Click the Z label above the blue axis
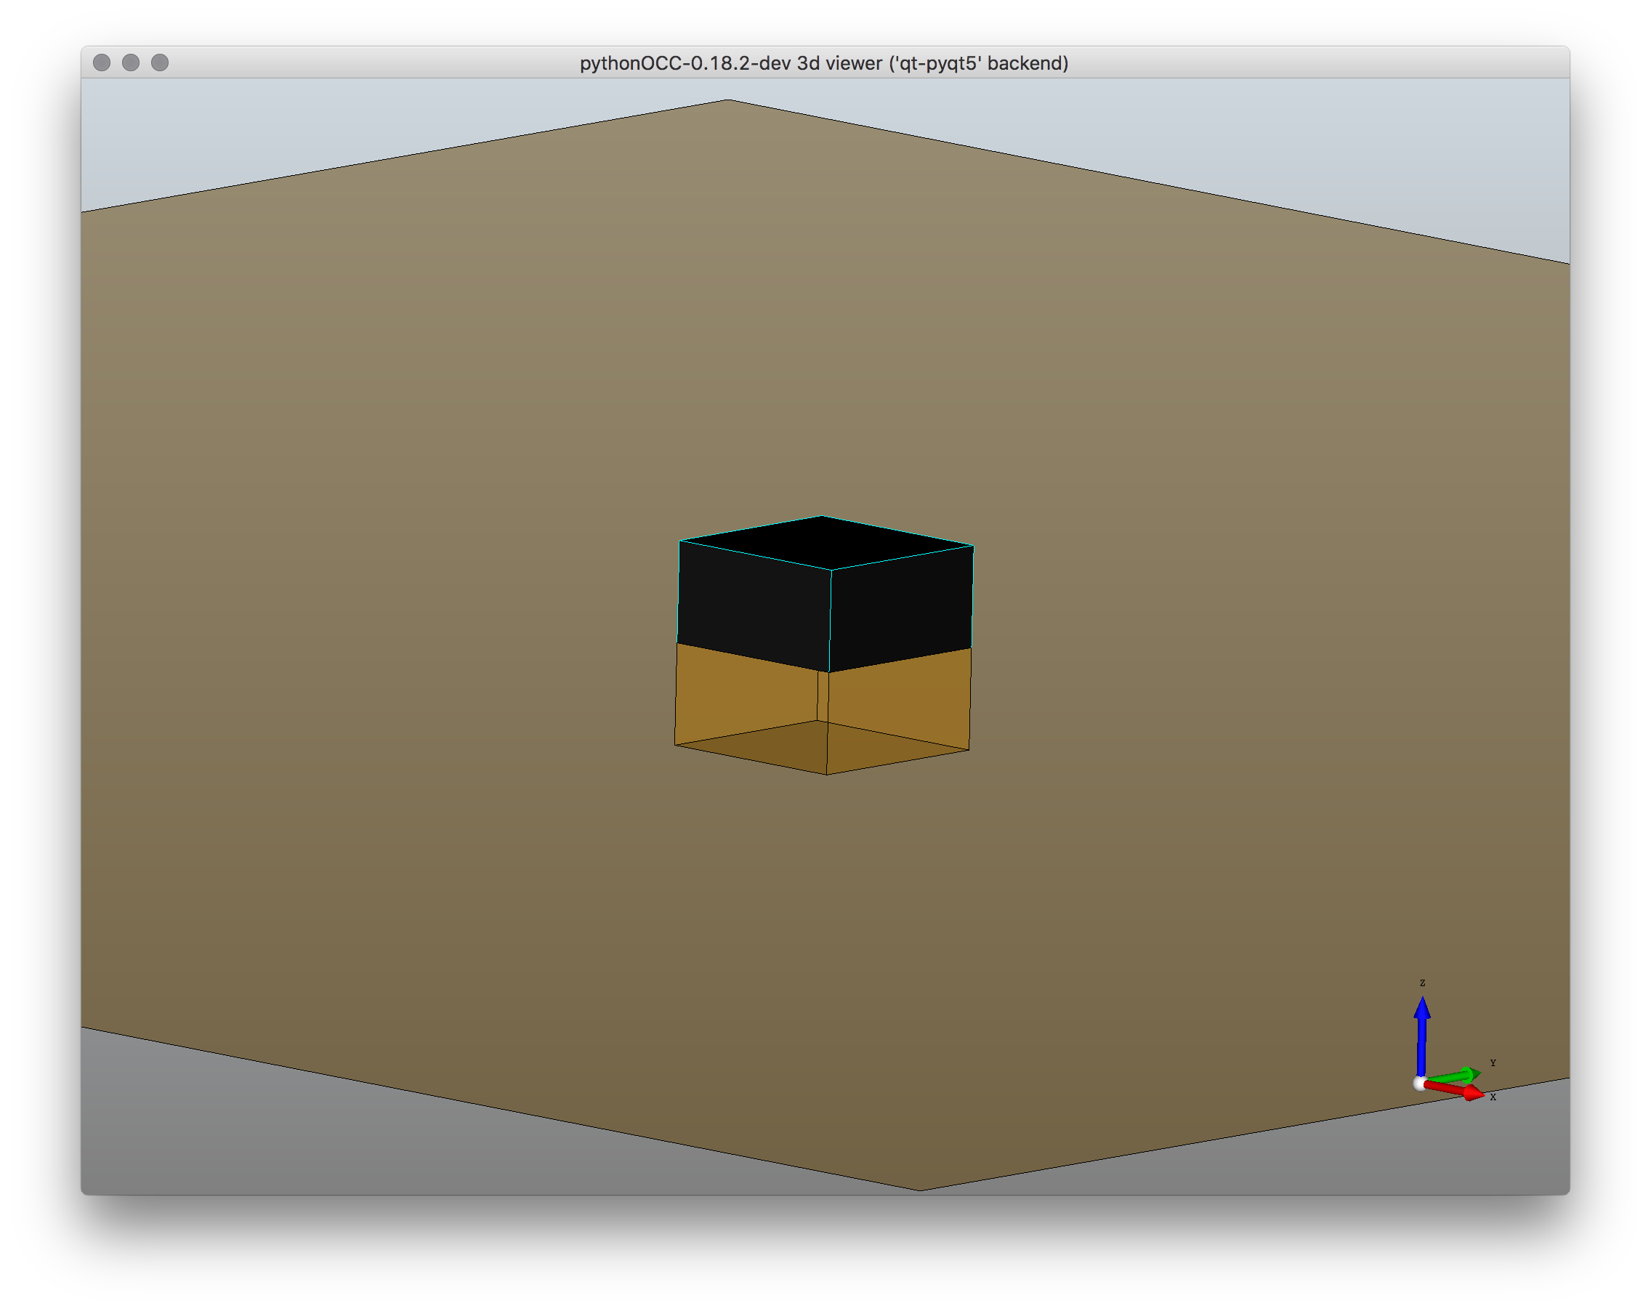The height and width of the screenshot is (1311, 1651). pos(1423,983)
